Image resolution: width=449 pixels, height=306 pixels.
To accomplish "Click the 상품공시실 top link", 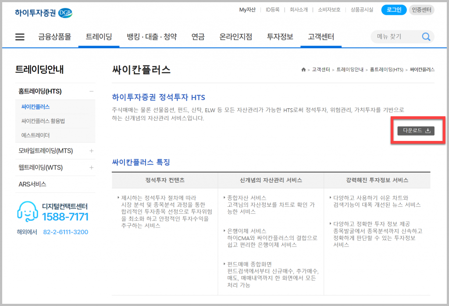I will (x=362, y=10).
